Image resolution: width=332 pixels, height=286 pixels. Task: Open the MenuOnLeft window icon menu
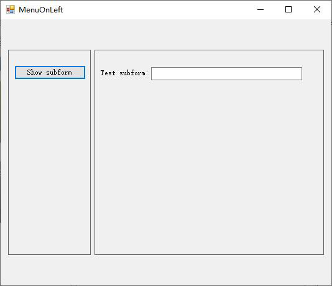[x=11, y=9]
